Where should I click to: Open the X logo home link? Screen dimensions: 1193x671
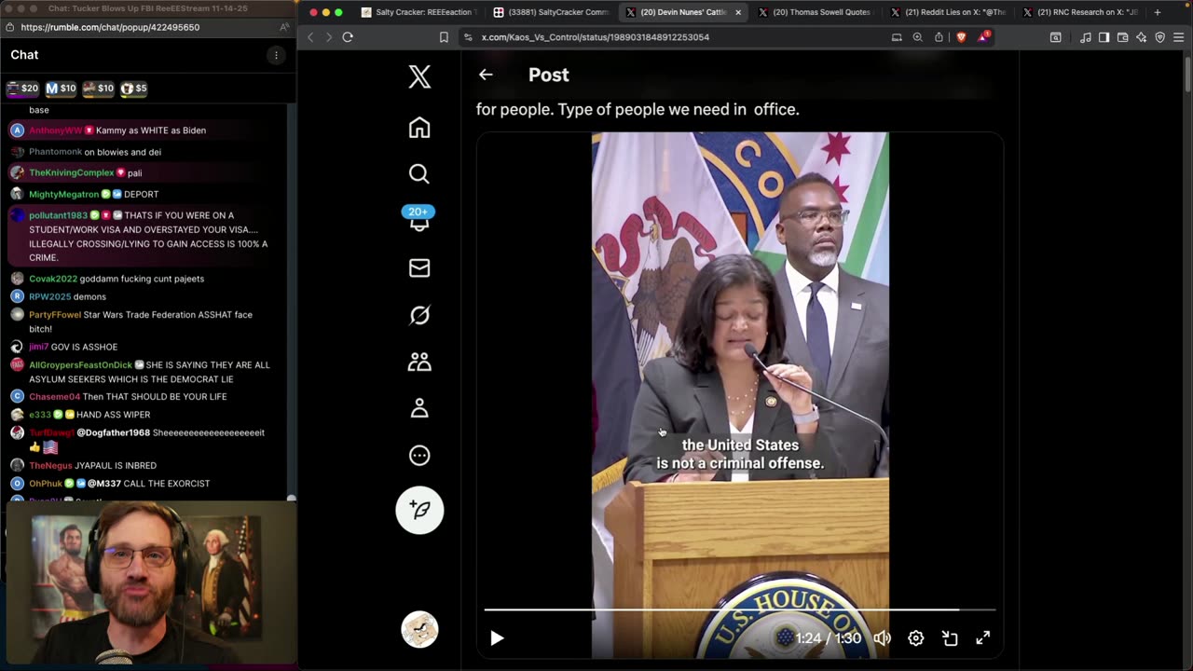point(419,76)
